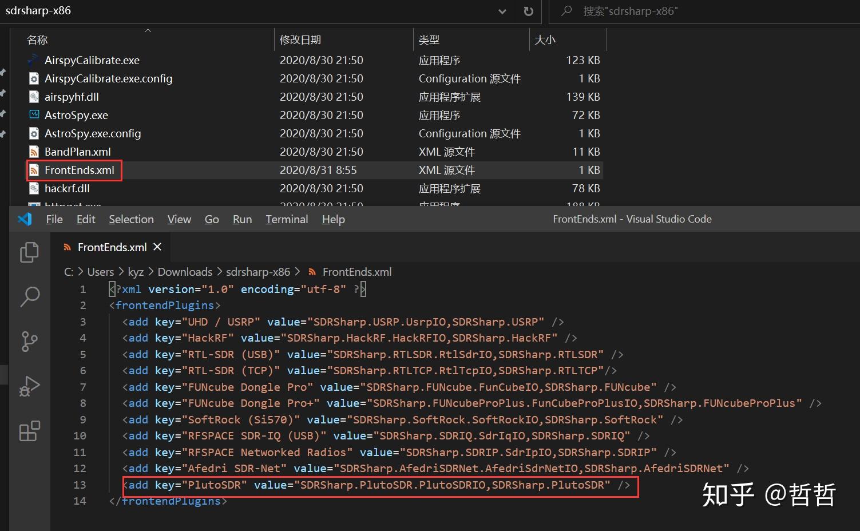Click the AirspyCalibrate.exe.config file icon
Viewport: 860px width, 531px height.
coord(34,78)
